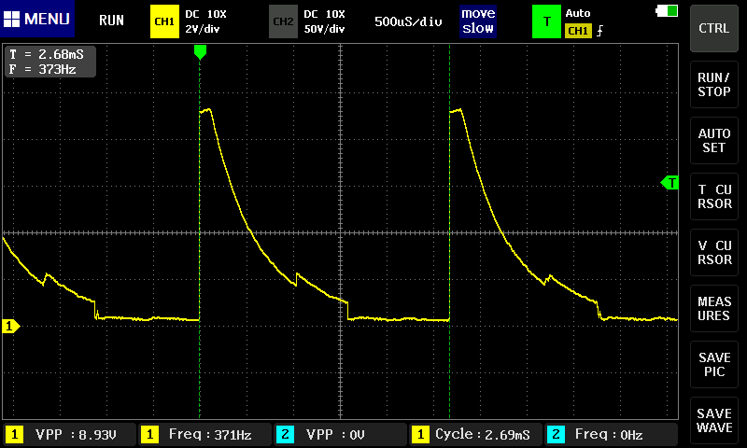Viewport: 747px width, 448px height.
Task: Select the channel 1 Cycle 2.69mS measurement
Action: point(476,435)
